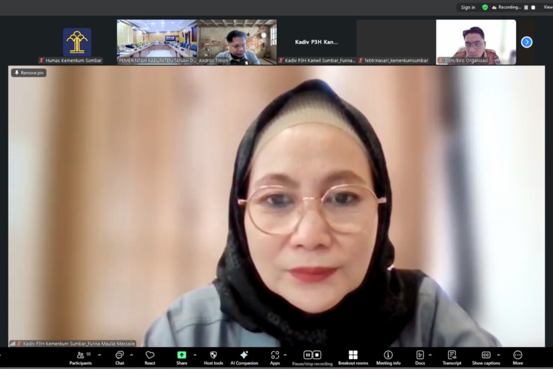
Task: Expand the Participants options arrow
Action: pos(100,355)
